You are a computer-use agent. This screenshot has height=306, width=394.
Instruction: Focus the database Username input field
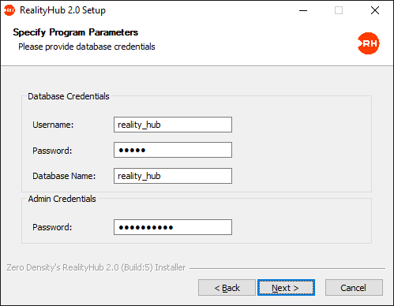point(173,125)
